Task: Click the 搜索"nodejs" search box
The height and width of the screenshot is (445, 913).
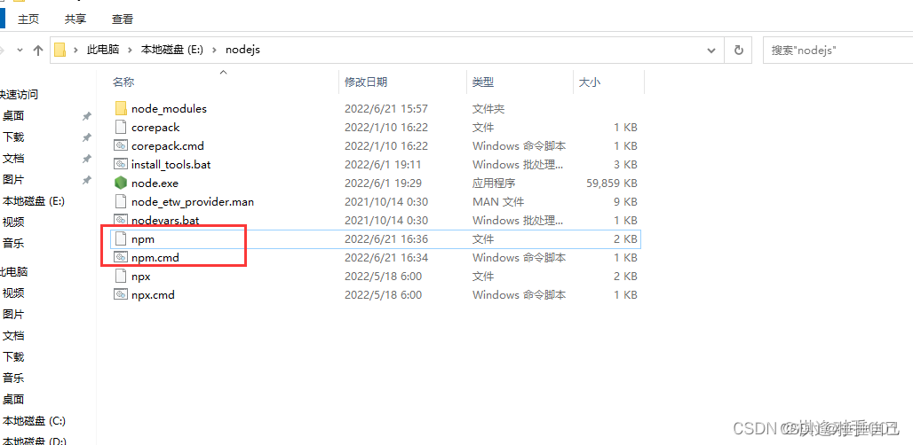Action: click(838, 51)
